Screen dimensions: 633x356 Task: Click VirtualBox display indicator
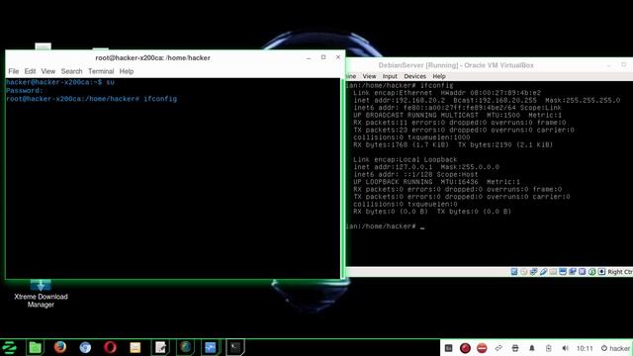[x=563, y=272]
